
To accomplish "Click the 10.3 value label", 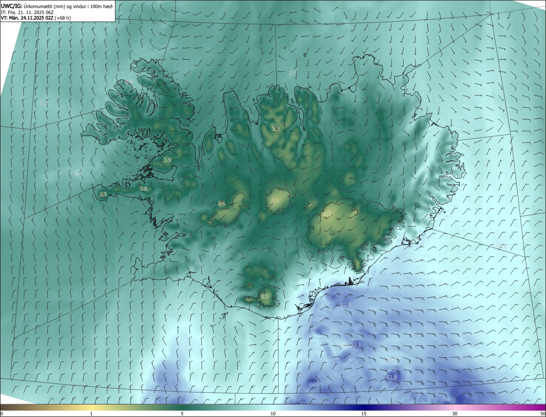I will click(501, 246).
